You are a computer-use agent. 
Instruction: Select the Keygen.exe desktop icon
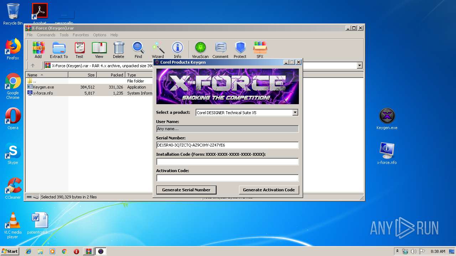coord(387,119)
